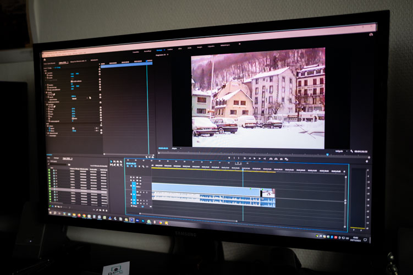Toggle insert sequences as nests option
413x275 pixels.
click(128, 166)
